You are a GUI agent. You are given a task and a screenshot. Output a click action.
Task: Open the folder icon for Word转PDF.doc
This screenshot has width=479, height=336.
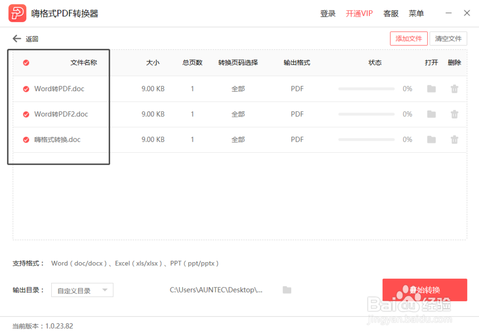pos(431,89)
